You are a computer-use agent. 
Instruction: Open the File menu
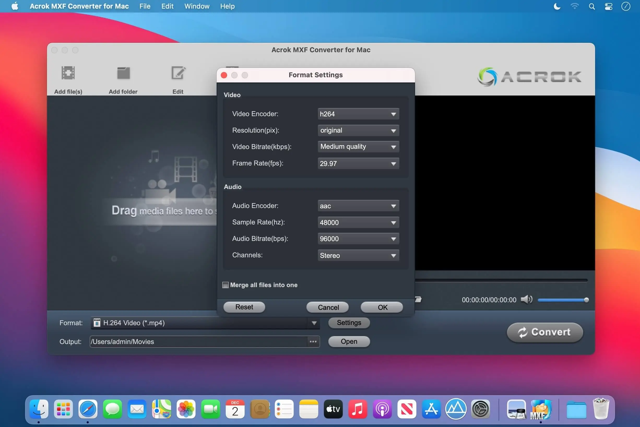[x=145, y=6]
